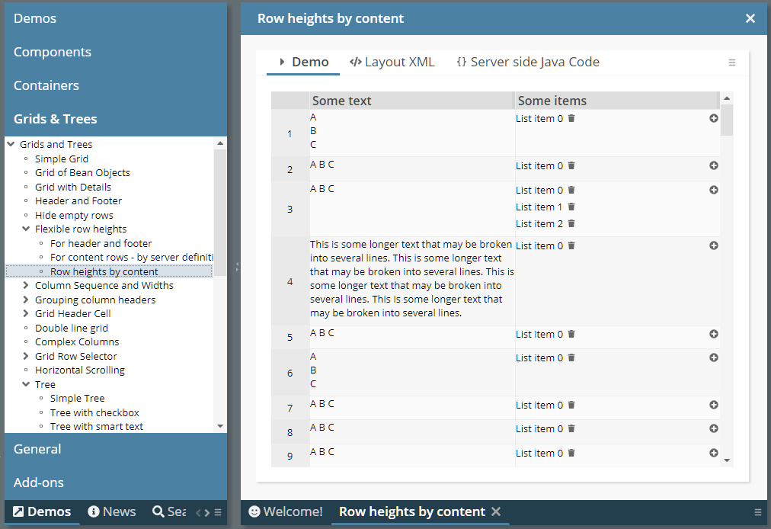Open the Components section
Screen dimensions: 771x529
click(53, 52)
